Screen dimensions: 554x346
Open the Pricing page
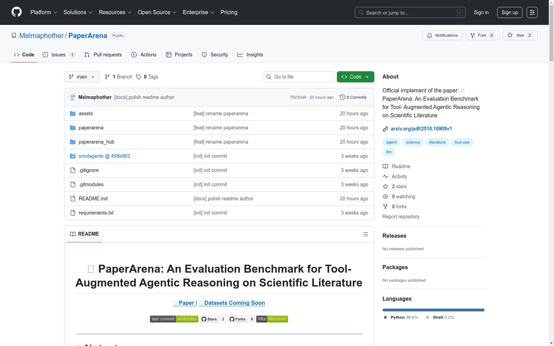[x=229, y=12]
